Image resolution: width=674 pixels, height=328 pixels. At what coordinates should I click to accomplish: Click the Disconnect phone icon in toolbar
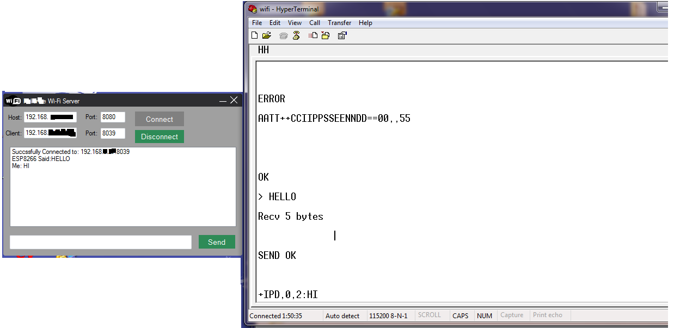[296, 35]
